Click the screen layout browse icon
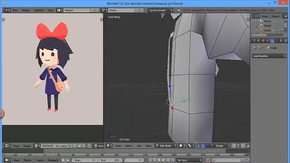Image resolution: width=290 pixels, height=163 pixels. pyautogui.click(x=59, y=10)
